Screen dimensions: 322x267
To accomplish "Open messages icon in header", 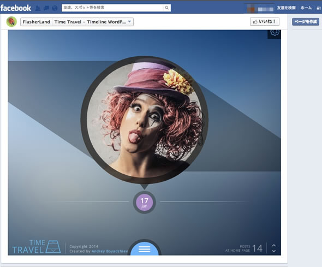I will (x=46, y=8).
